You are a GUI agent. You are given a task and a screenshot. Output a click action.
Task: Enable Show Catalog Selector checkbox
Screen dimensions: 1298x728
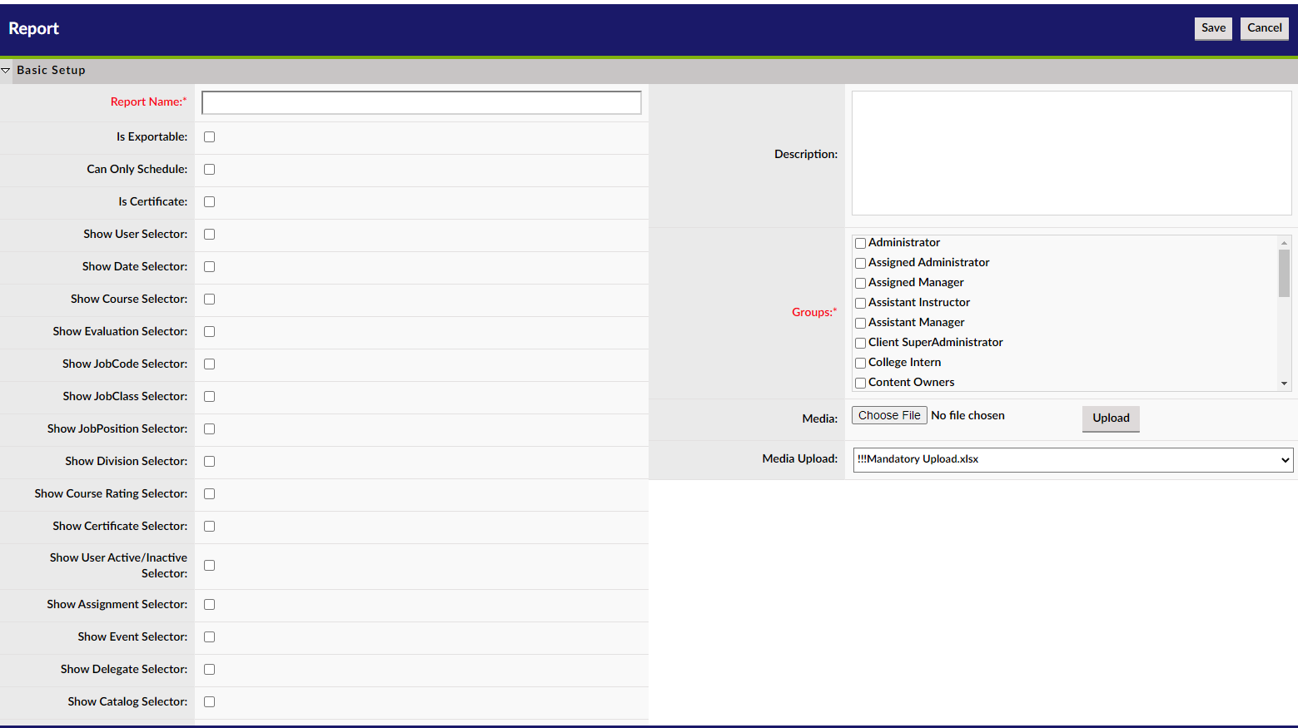click(210, 702)
